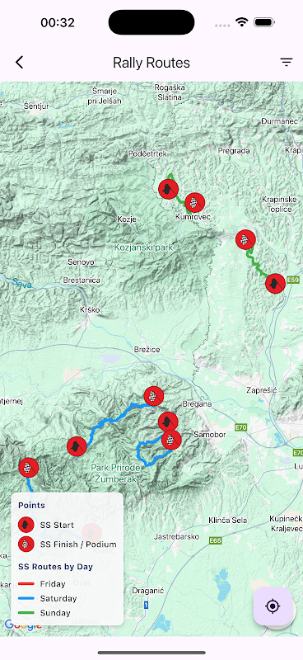Screen dimensions: 303x660
Task: Tap the green Sunday legend line
Action: [26, 613]
